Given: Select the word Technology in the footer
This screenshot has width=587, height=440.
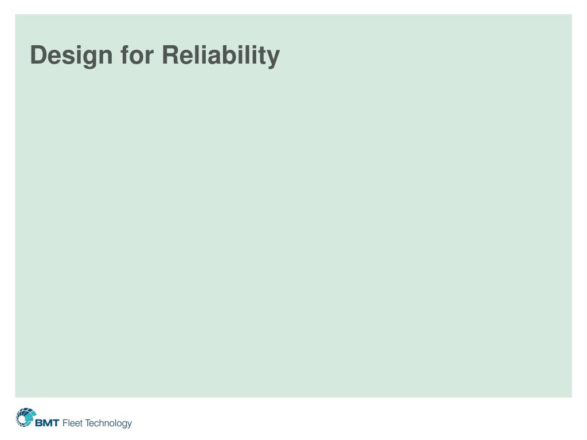Looking at the screenshot, I should click(108, 423).
